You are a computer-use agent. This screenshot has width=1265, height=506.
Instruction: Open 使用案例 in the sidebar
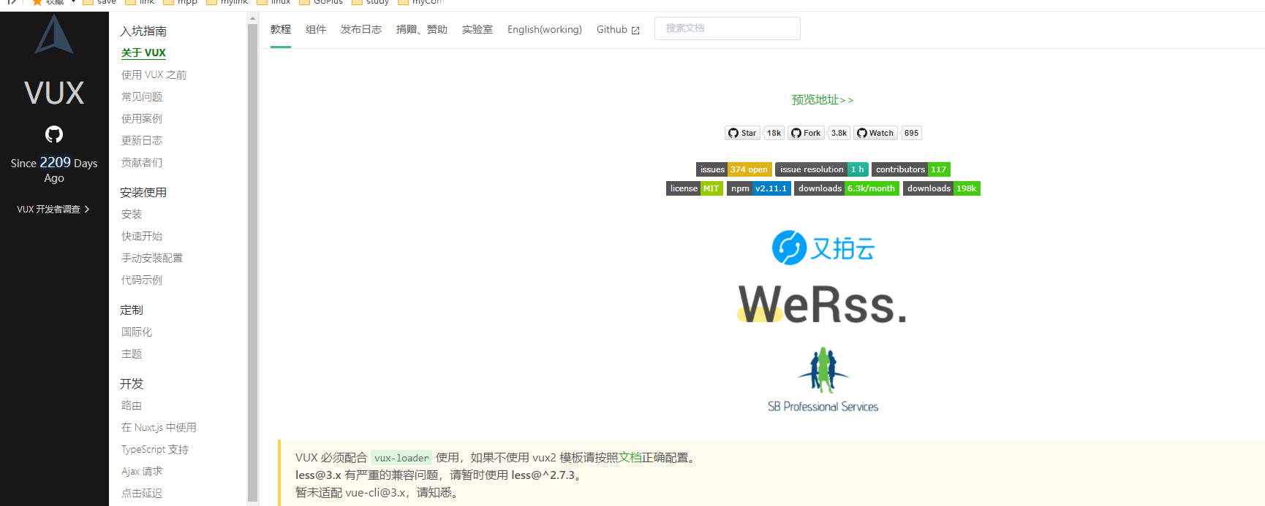(142, 119)
